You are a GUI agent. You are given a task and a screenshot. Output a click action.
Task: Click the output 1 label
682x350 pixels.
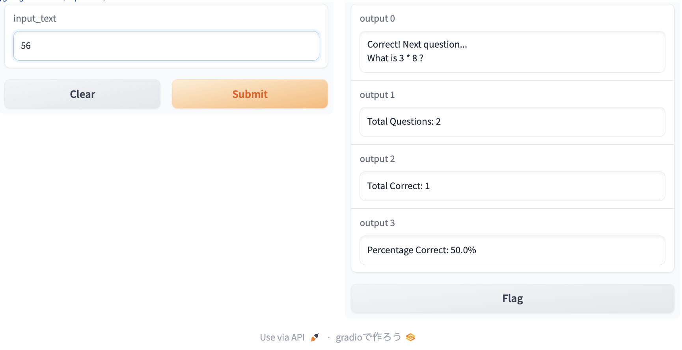(377, 95)
